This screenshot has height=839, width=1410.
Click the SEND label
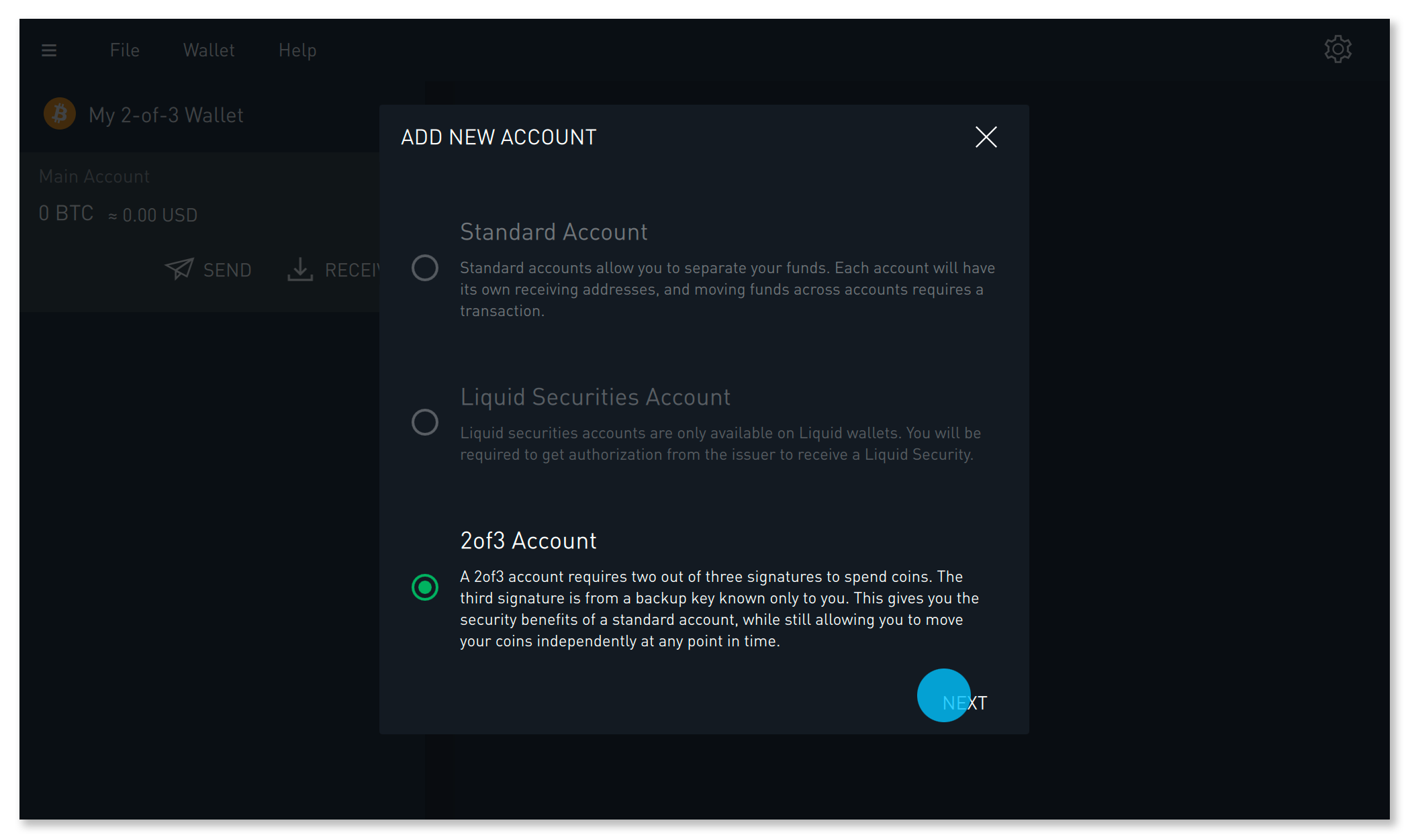227,270
